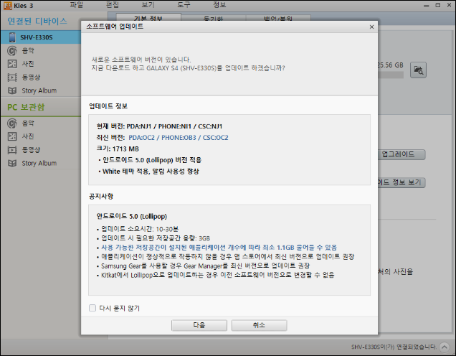Image resolution: width=456 pixels, height=356 pixels.
Task: Click current version PDA:NJ1 text line
Action: pos(159,126)
